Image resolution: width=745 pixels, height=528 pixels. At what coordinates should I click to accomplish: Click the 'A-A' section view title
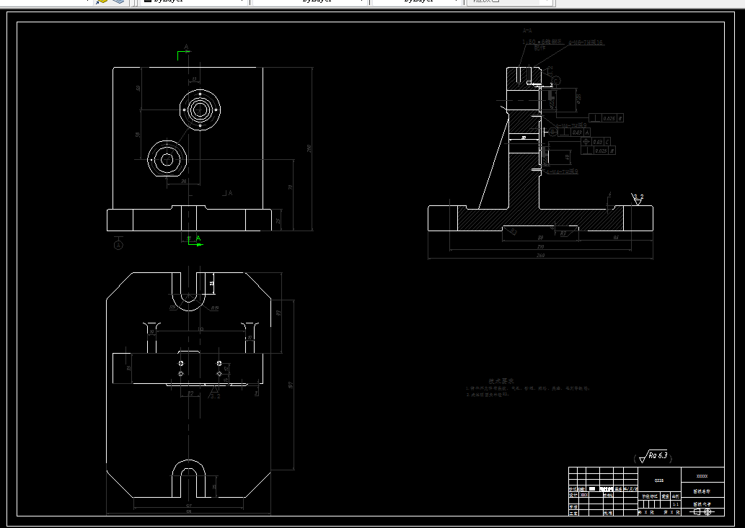(x=527, y=30)
